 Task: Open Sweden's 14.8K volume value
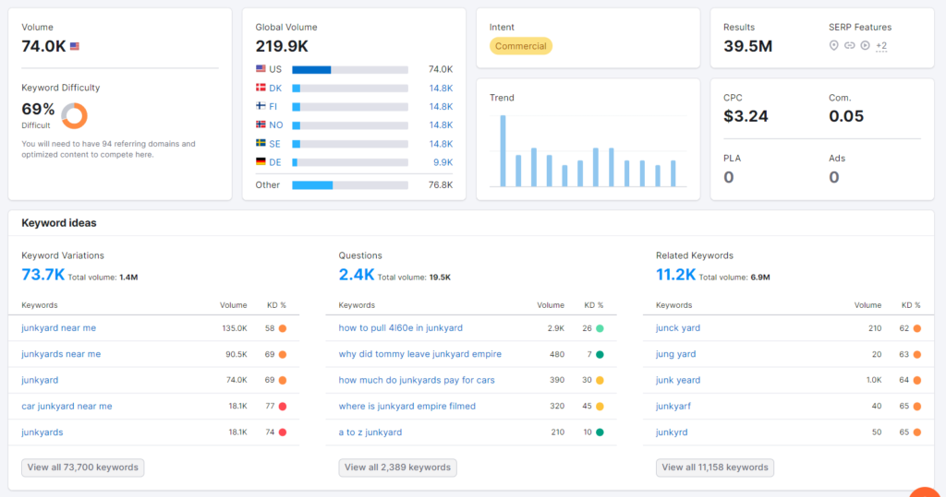(x=440, y=144)
